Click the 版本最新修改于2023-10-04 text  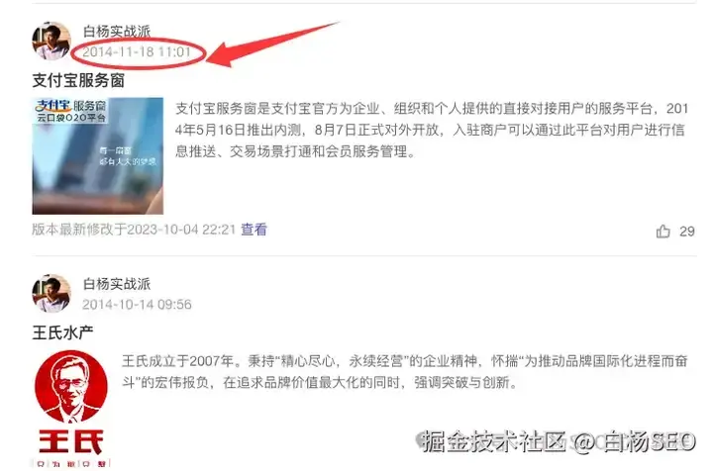tap(134, 230)
